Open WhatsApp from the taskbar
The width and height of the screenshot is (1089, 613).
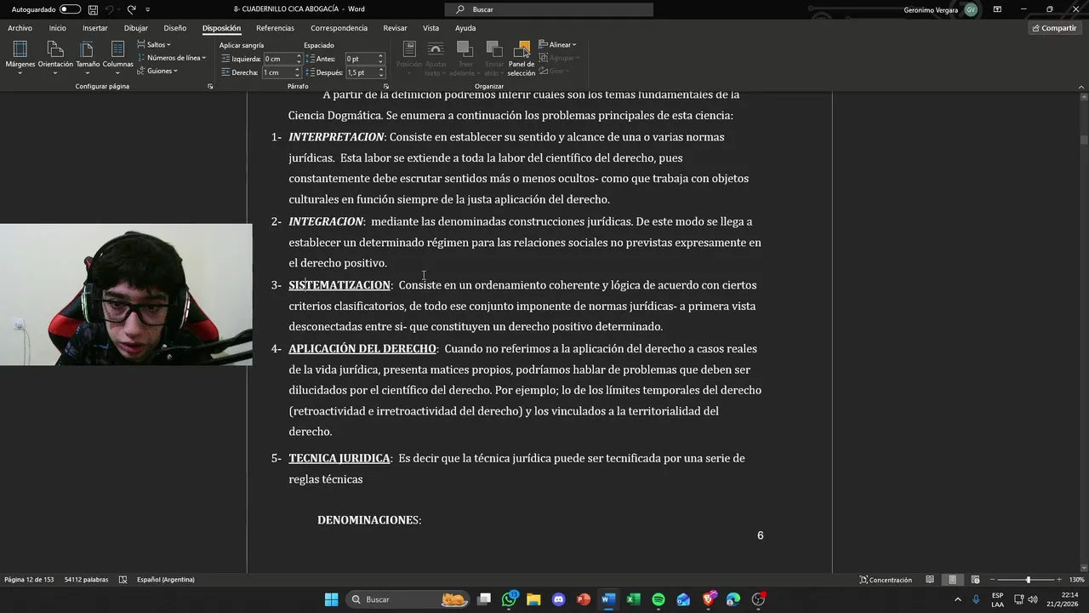[x=509, y=599]
